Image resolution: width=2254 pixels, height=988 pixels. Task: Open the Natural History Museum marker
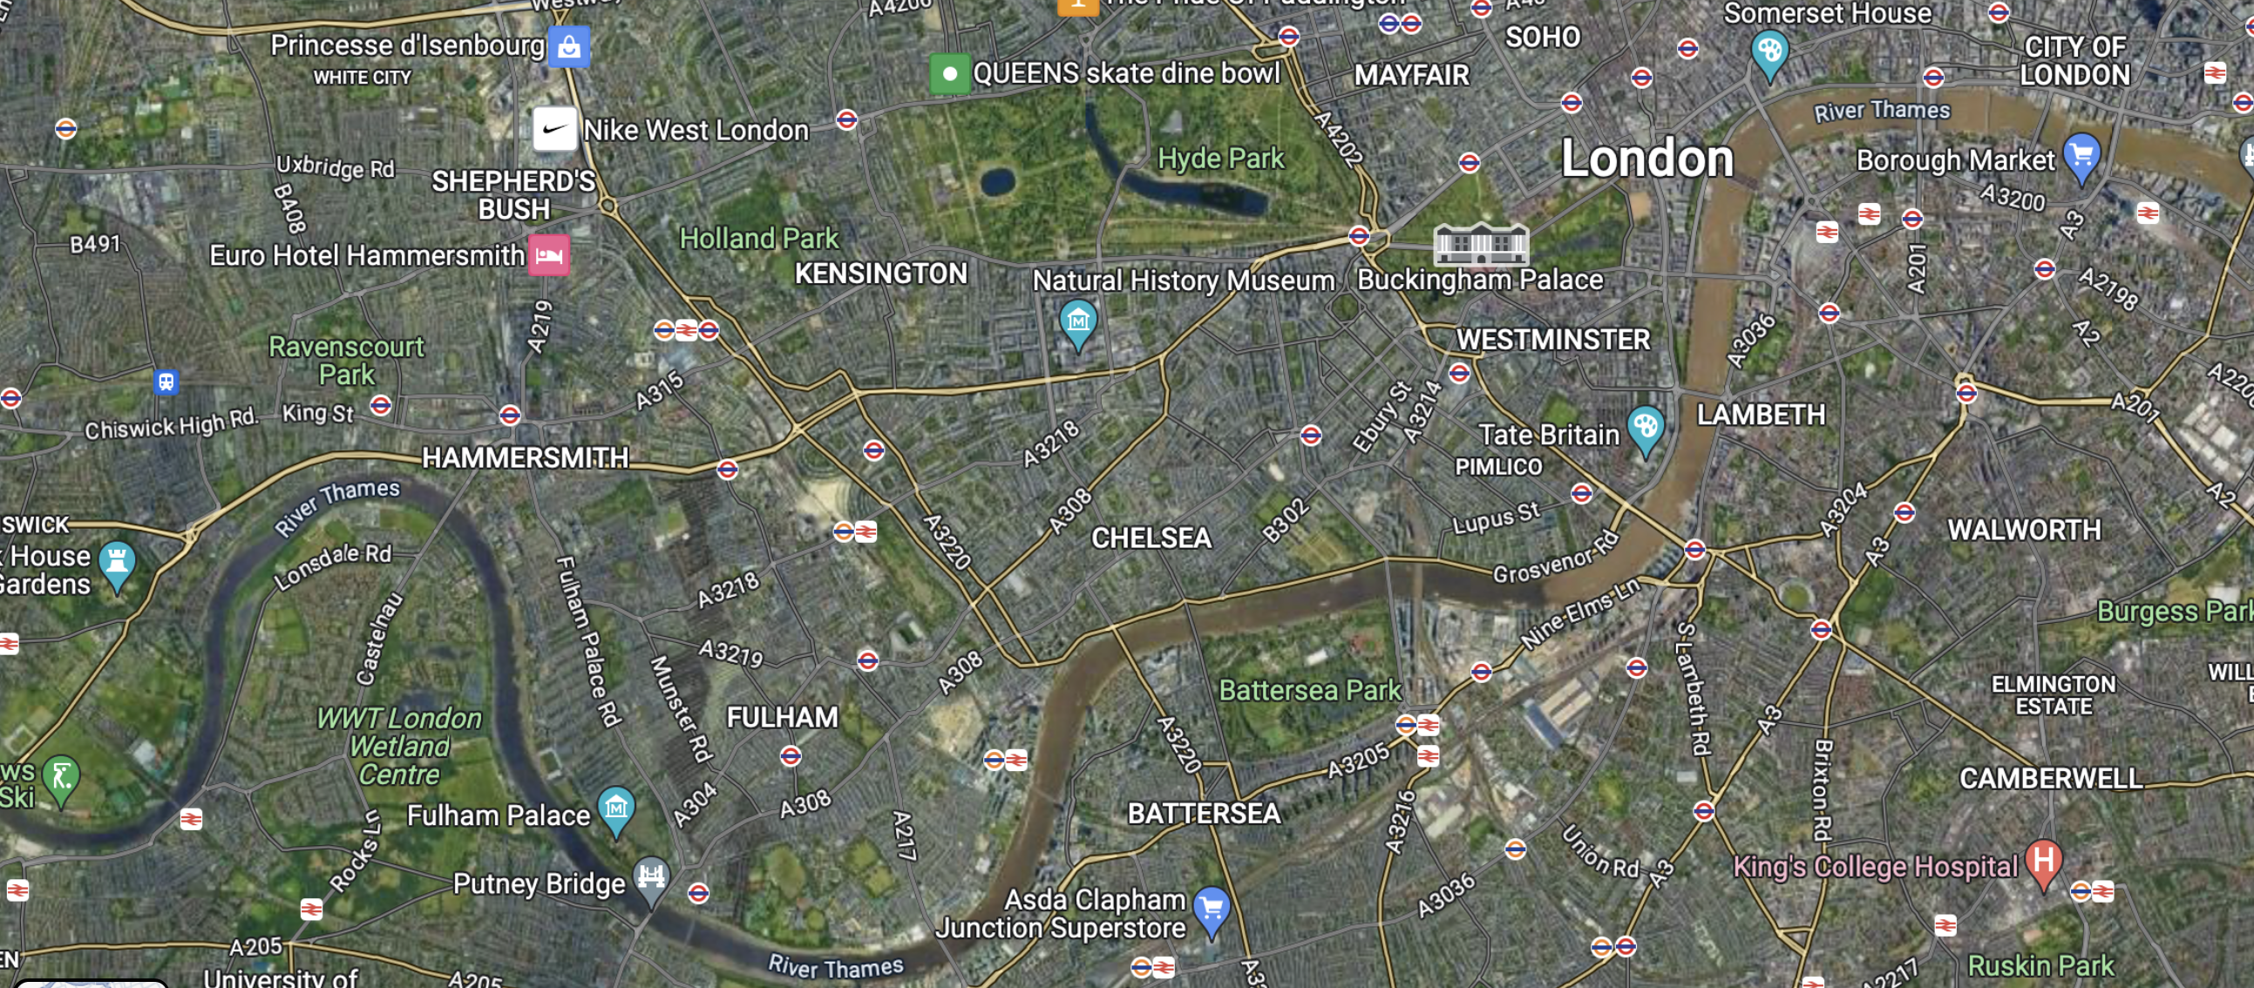click(x=1078, y=324)
